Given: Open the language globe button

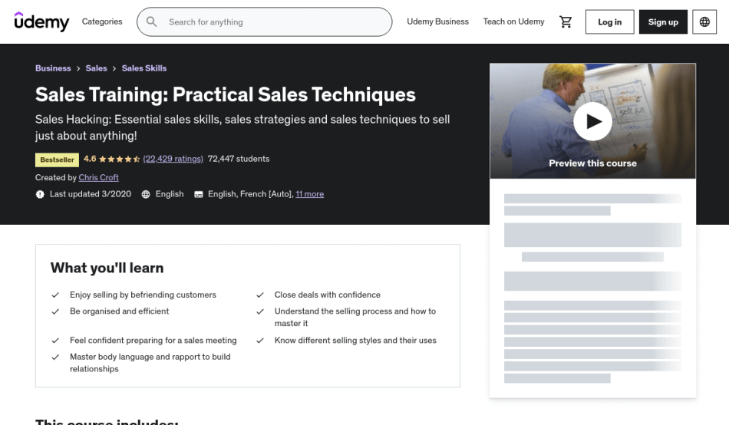Looking at the screenshot, I should click(704, 21).
